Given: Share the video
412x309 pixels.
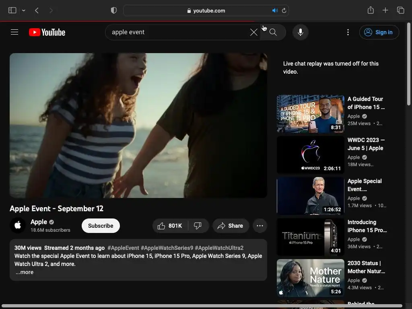Looking at the screenshot, I should coord(231,226).
